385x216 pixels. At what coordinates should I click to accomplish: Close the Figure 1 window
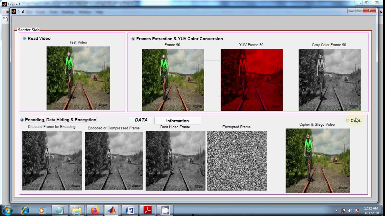[377, 3]
